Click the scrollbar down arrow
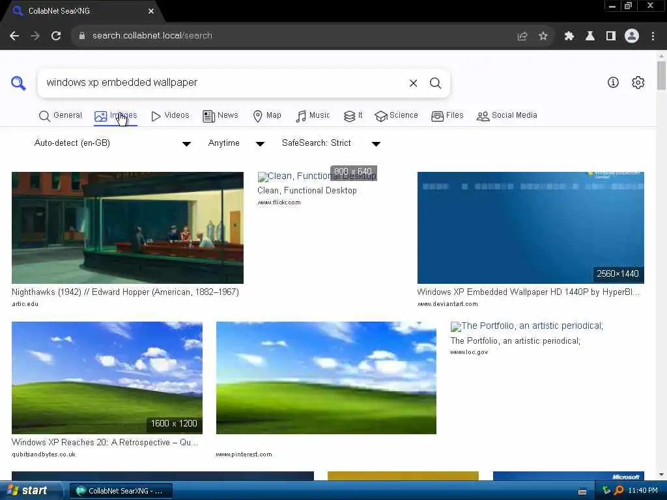 click(661, 475)
